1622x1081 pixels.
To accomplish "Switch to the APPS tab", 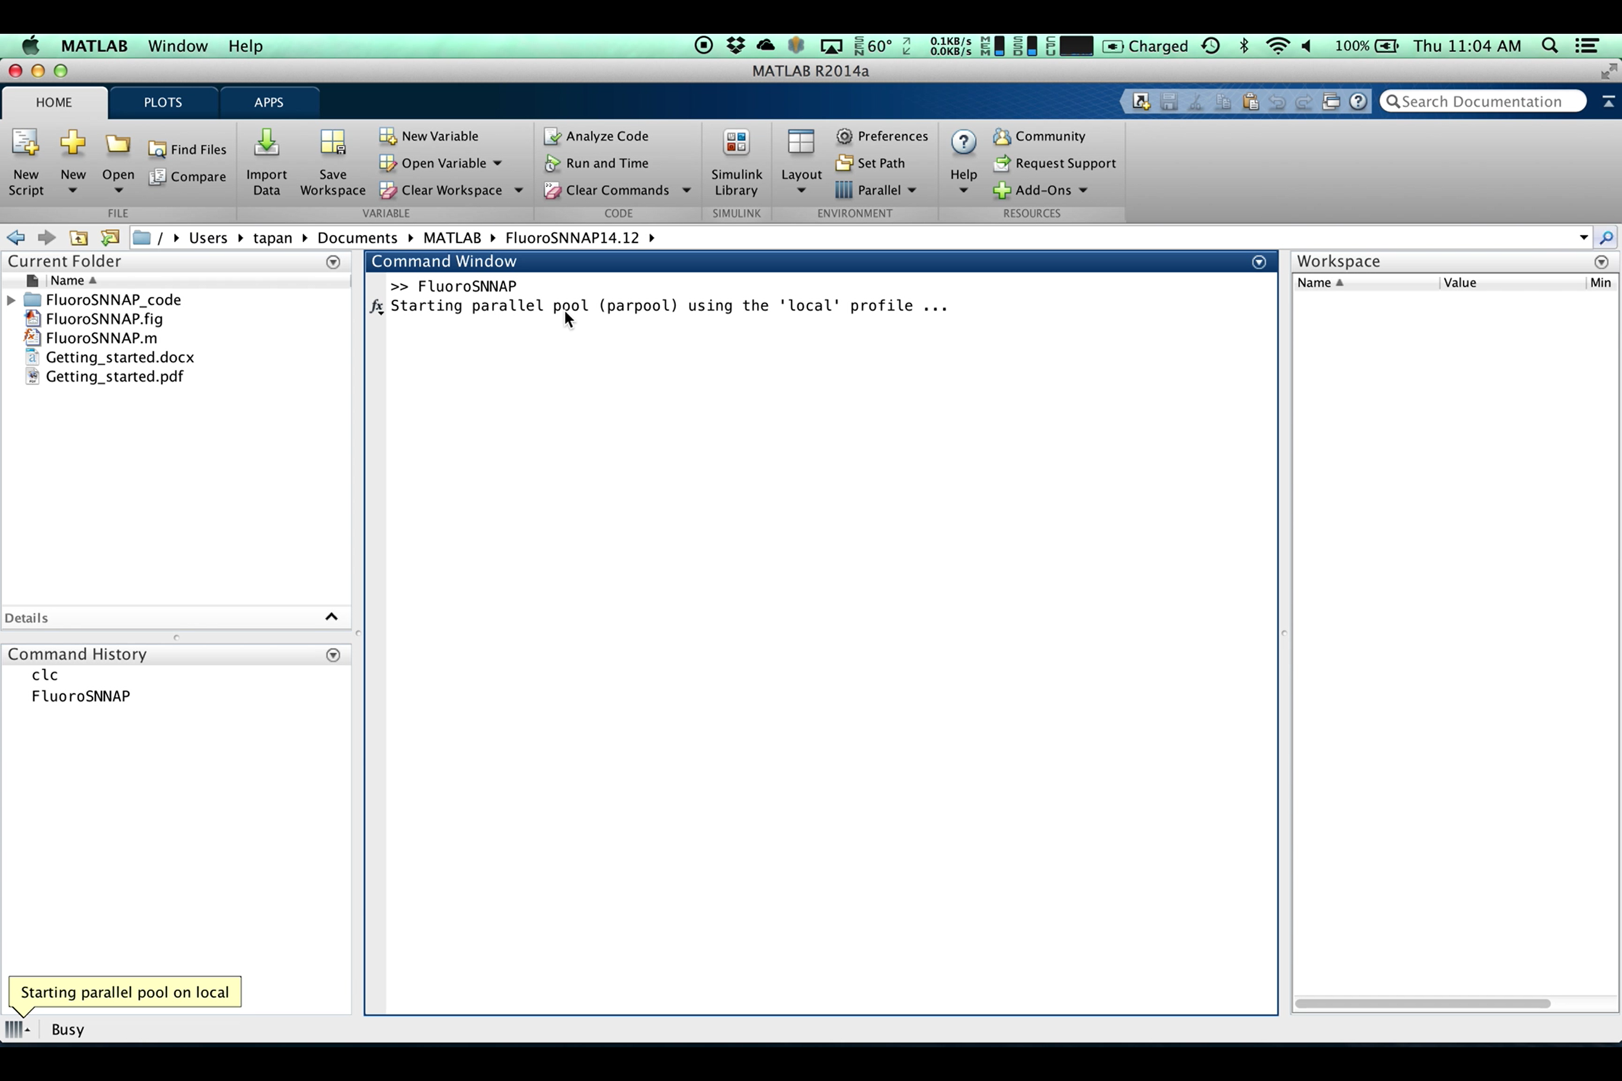I will (269, 102).
